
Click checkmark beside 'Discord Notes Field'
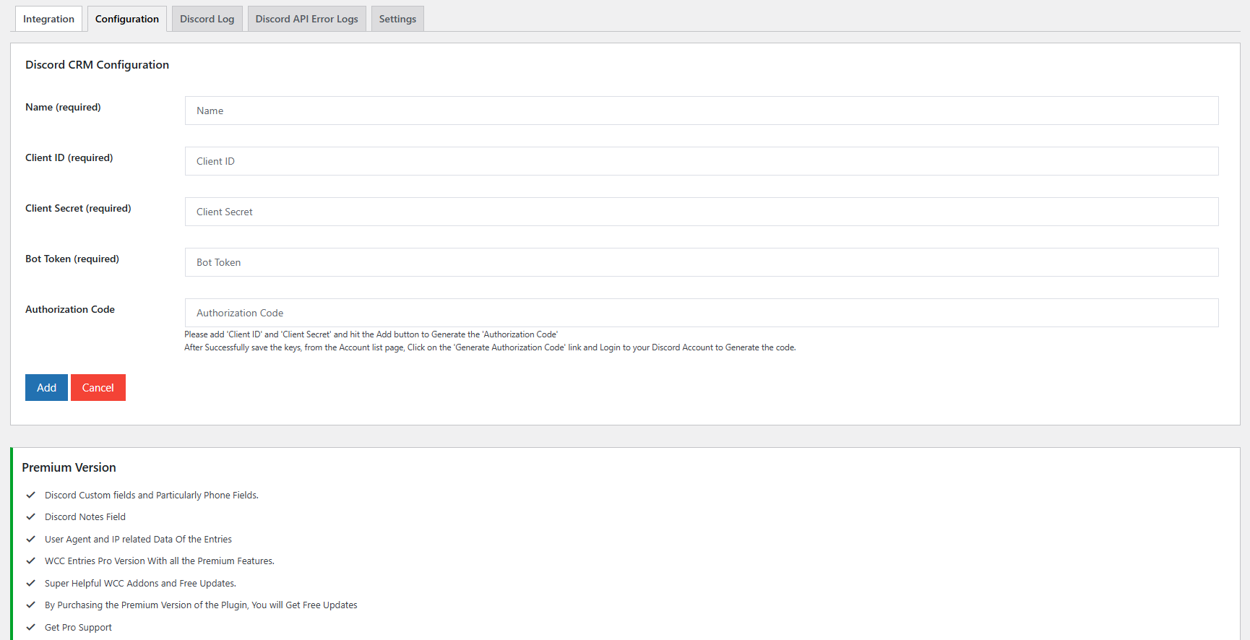click(31, 516)
